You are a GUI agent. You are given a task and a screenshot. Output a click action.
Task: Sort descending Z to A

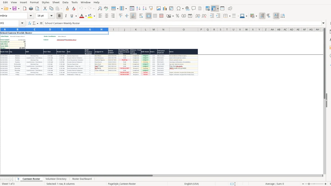[x=145, y=9]
